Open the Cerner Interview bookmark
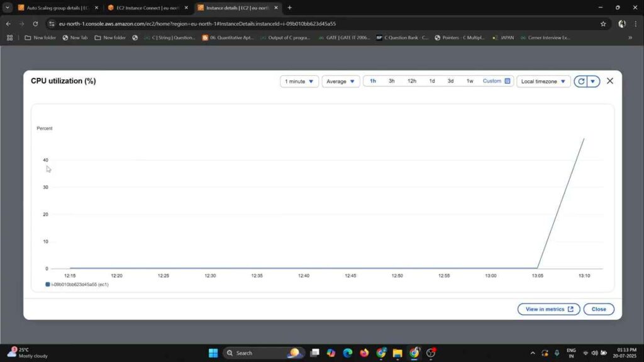The width and height of the screenshot is (644, 362). pyautogui.click(x=545, y=38)
